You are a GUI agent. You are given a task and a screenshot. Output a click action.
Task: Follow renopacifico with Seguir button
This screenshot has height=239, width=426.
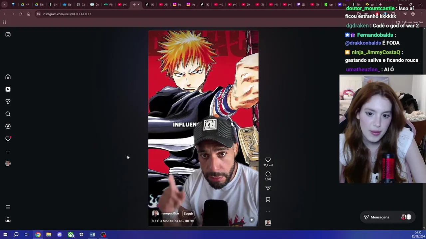pos(188,214)
